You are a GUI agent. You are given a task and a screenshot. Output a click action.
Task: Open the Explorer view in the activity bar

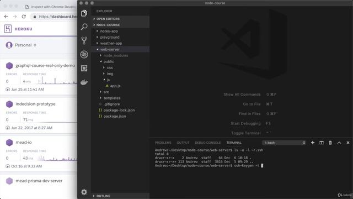point(84,13)
